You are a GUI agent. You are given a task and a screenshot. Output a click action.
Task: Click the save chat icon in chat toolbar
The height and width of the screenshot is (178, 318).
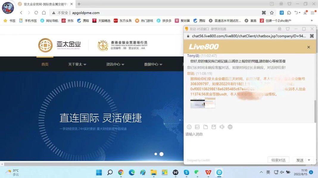pos(213,127)
